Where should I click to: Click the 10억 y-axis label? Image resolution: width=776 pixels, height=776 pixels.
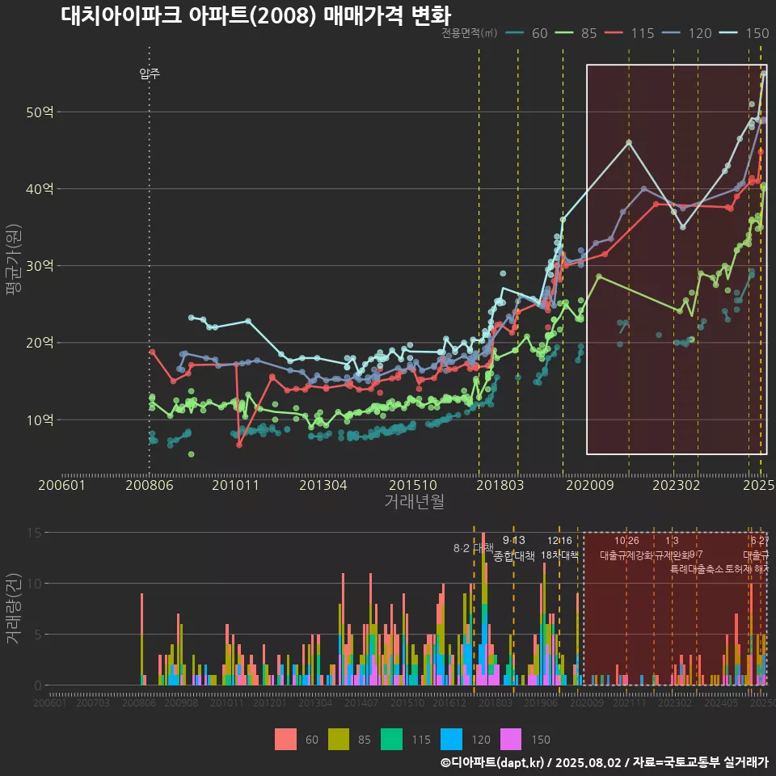coord(40,420)
